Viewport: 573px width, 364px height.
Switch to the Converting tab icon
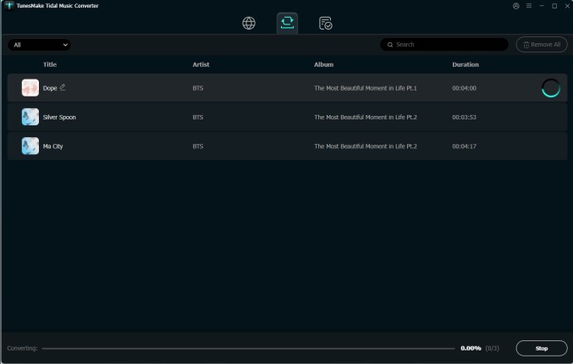287,23
